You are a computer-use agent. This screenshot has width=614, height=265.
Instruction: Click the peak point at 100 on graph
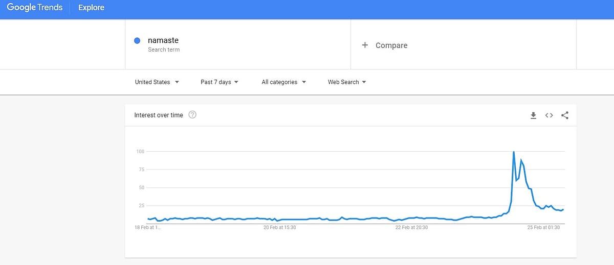(x=513, y=152)
